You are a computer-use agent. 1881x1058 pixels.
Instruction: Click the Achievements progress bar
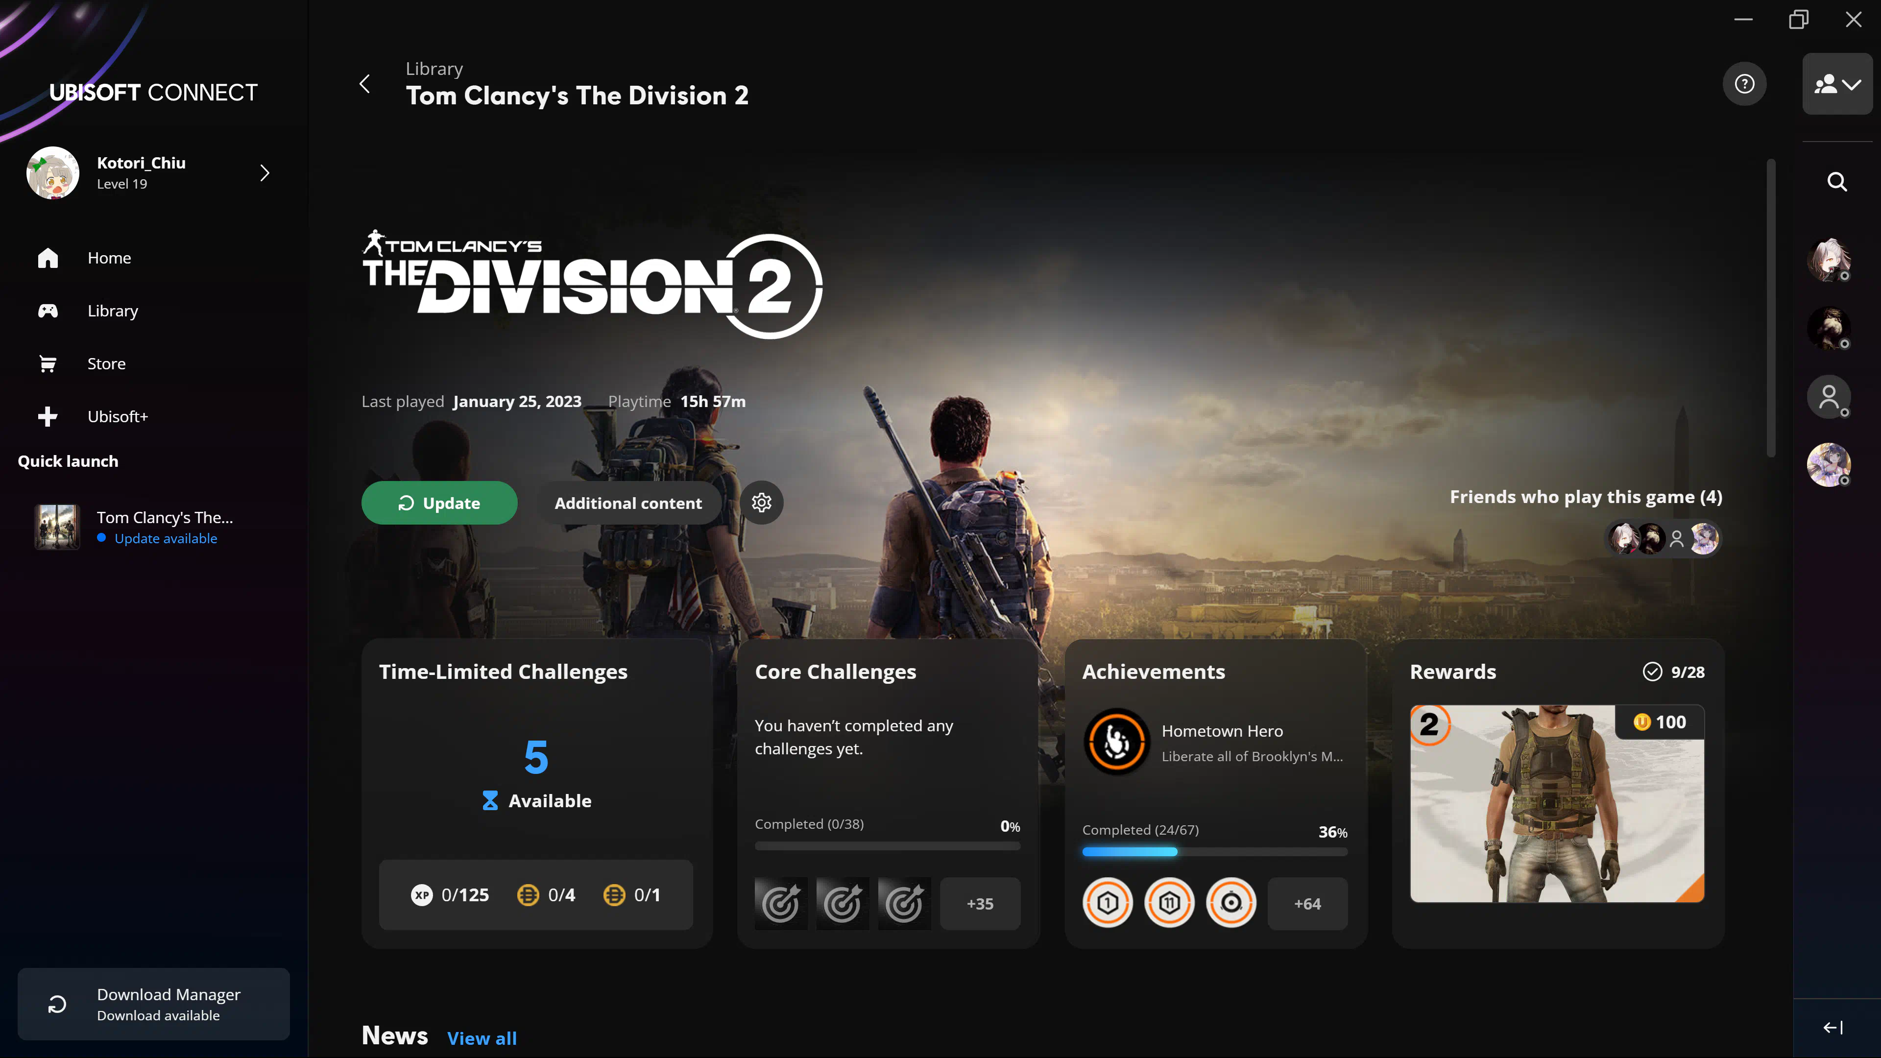(1214, 851)
